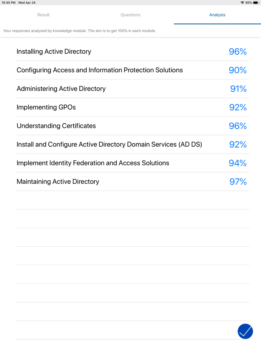Tap the date showing Wed Apr 24
This screenshot has width=261, height=348.
click(x=26, y=3)
